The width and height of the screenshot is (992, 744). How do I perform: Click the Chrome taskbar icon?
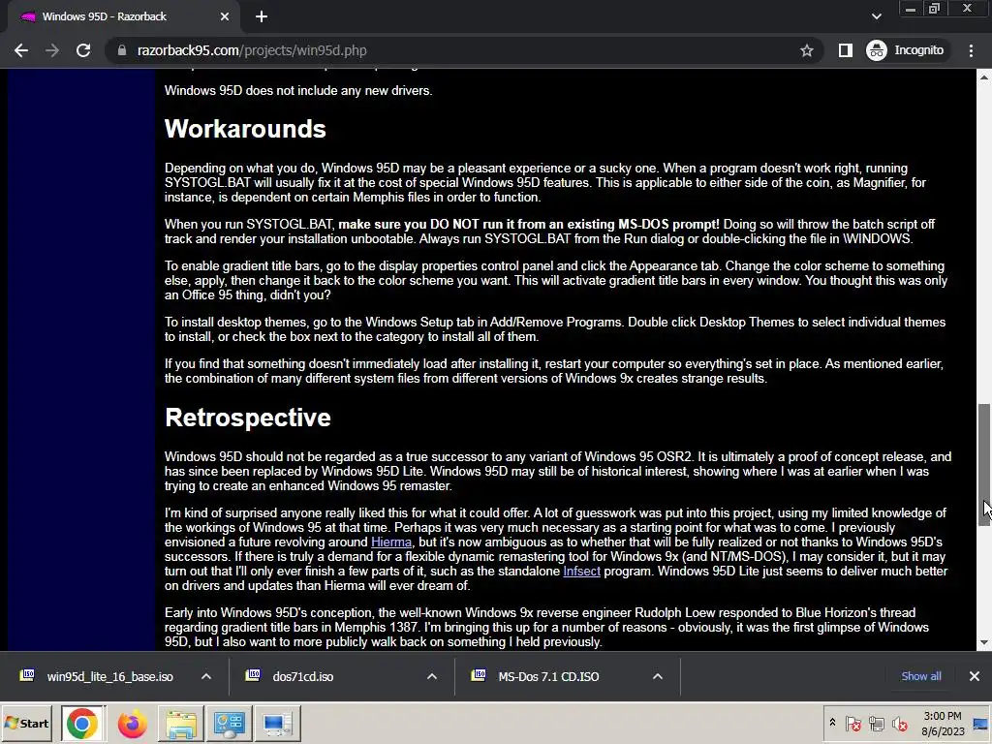[81, 724]
